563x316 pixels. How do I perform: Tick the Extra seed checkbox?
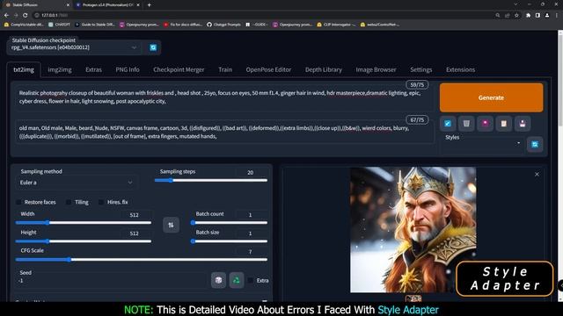click(x=251, y=280)
